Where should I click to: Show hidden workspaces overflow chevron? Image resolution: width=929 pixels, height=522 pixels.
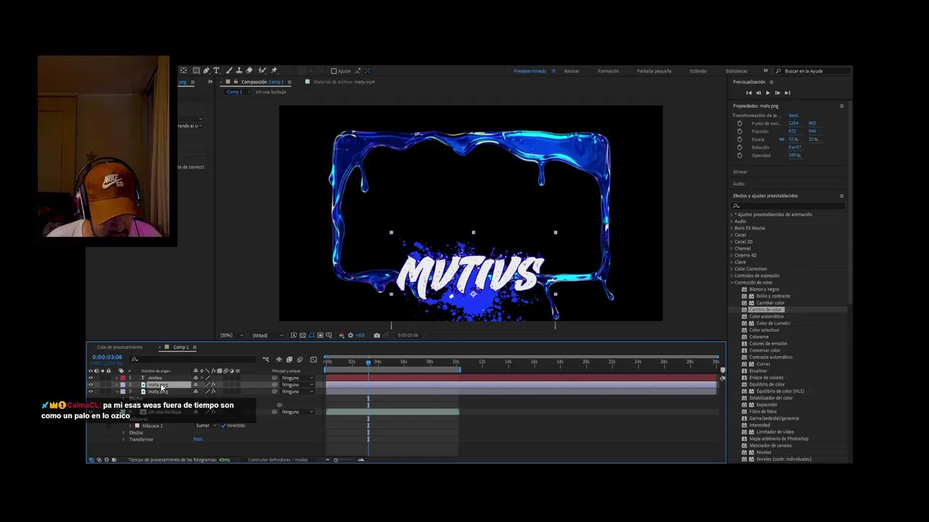coord(765,71)
